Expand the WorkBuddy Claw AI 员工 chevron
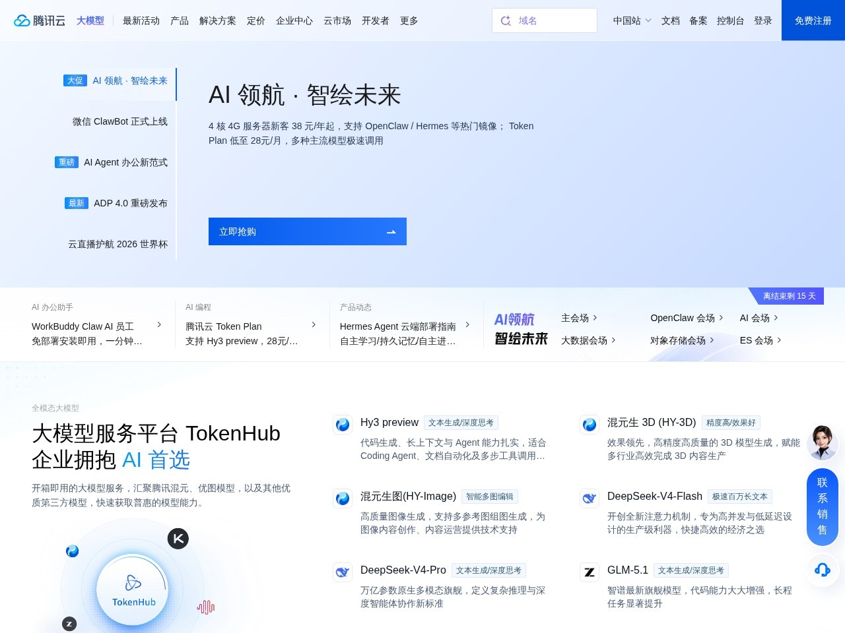Viewport: 845px width, 633px height. (x=159, y=324)
